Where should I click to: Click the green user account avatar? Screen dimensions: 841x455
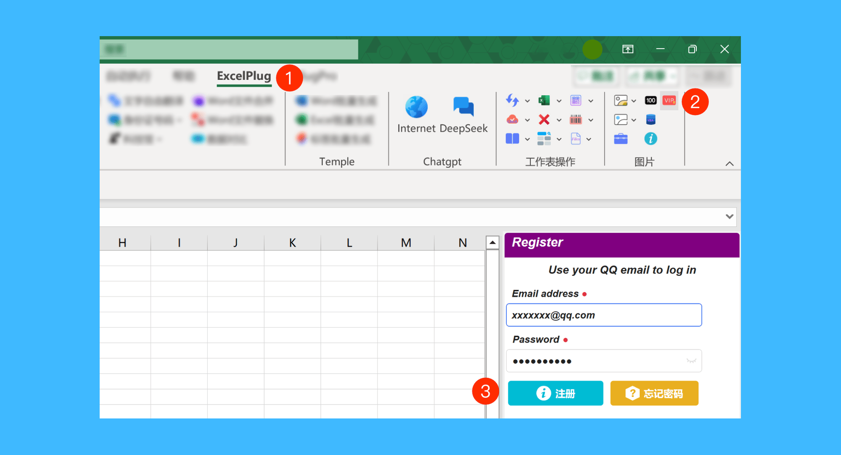pyautogui.click(x=592, y=50)
